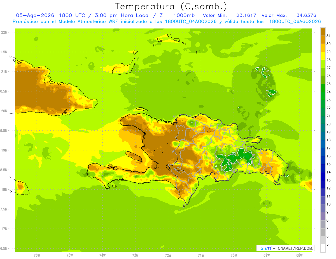Click the "68W" longitude label

click(x=299, y=255)
